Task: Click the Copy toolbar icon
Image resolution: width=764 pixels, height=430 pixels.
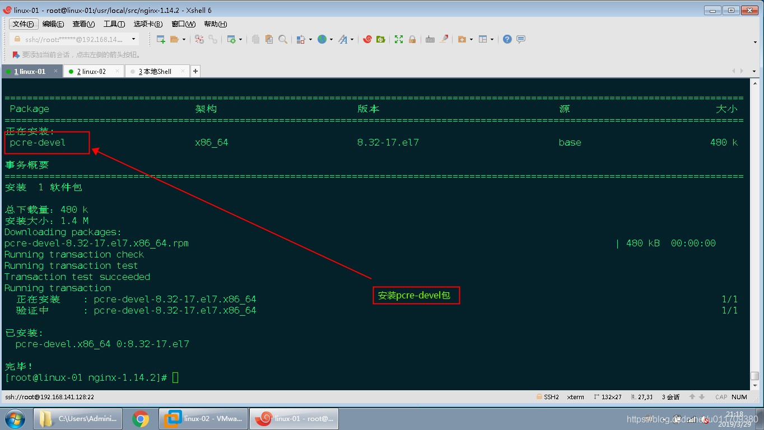Action: (x=255, y=39)
